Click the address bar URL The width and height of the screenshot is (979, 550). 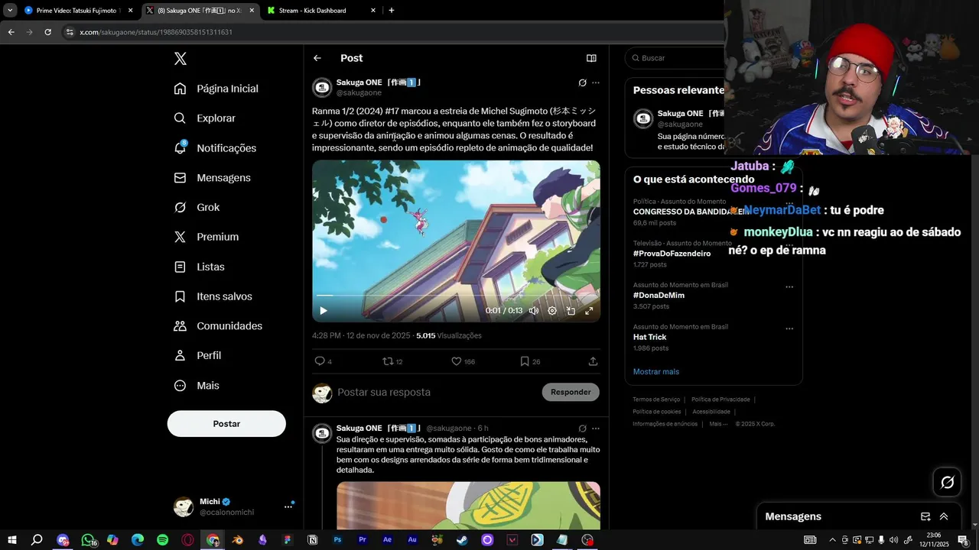click(x=156, y=32)
